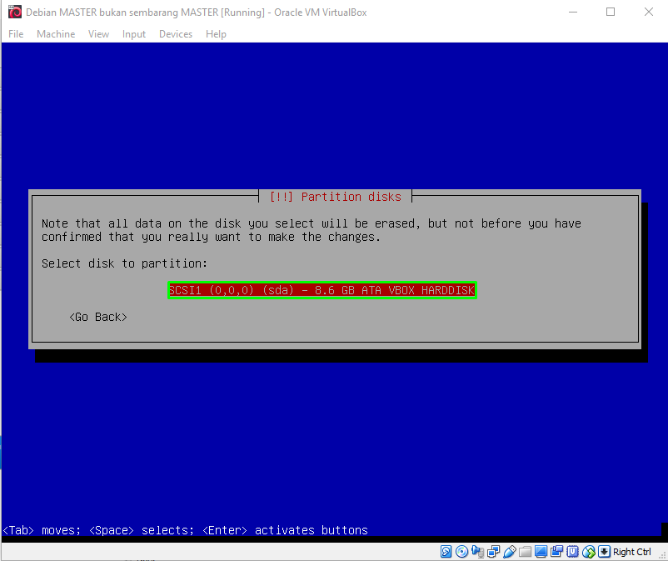Activate the Go Back button

(98, 317)
